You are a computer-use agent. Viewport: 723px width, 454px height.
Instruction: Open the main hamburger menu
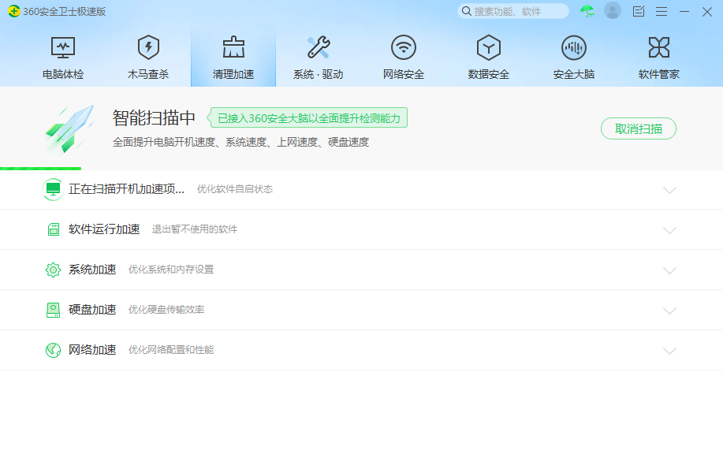coord(662,11)
